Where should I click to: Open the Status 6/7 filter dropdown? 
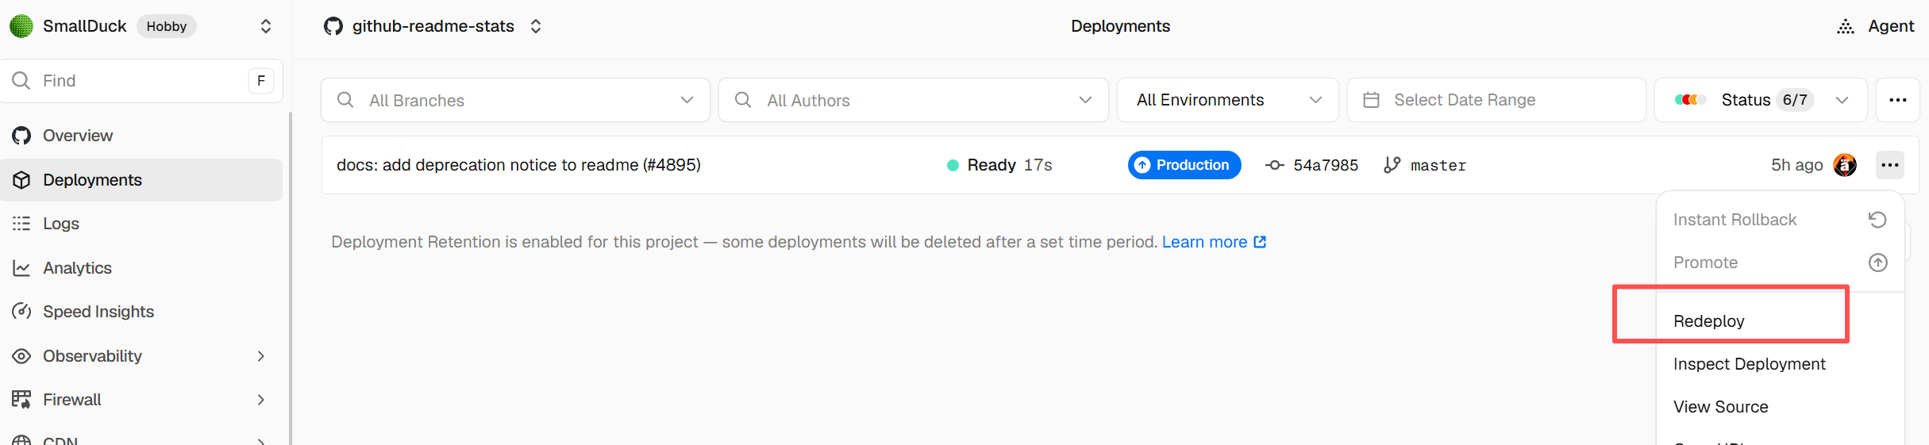click(x=1761, y=100)
